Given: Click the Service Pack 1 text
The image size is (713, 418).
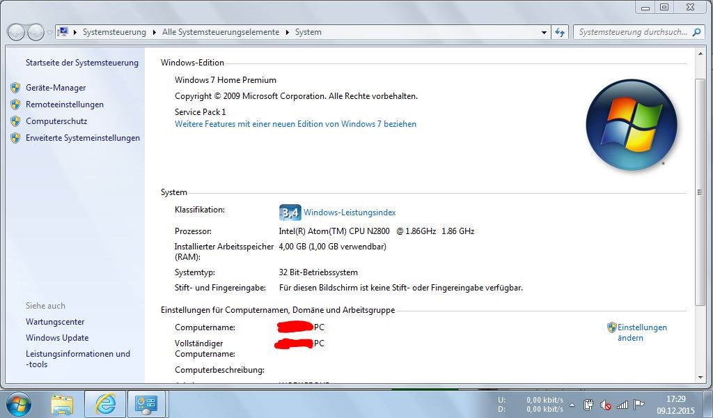Looking at the screenshot, I should click(x=200, y=112).
